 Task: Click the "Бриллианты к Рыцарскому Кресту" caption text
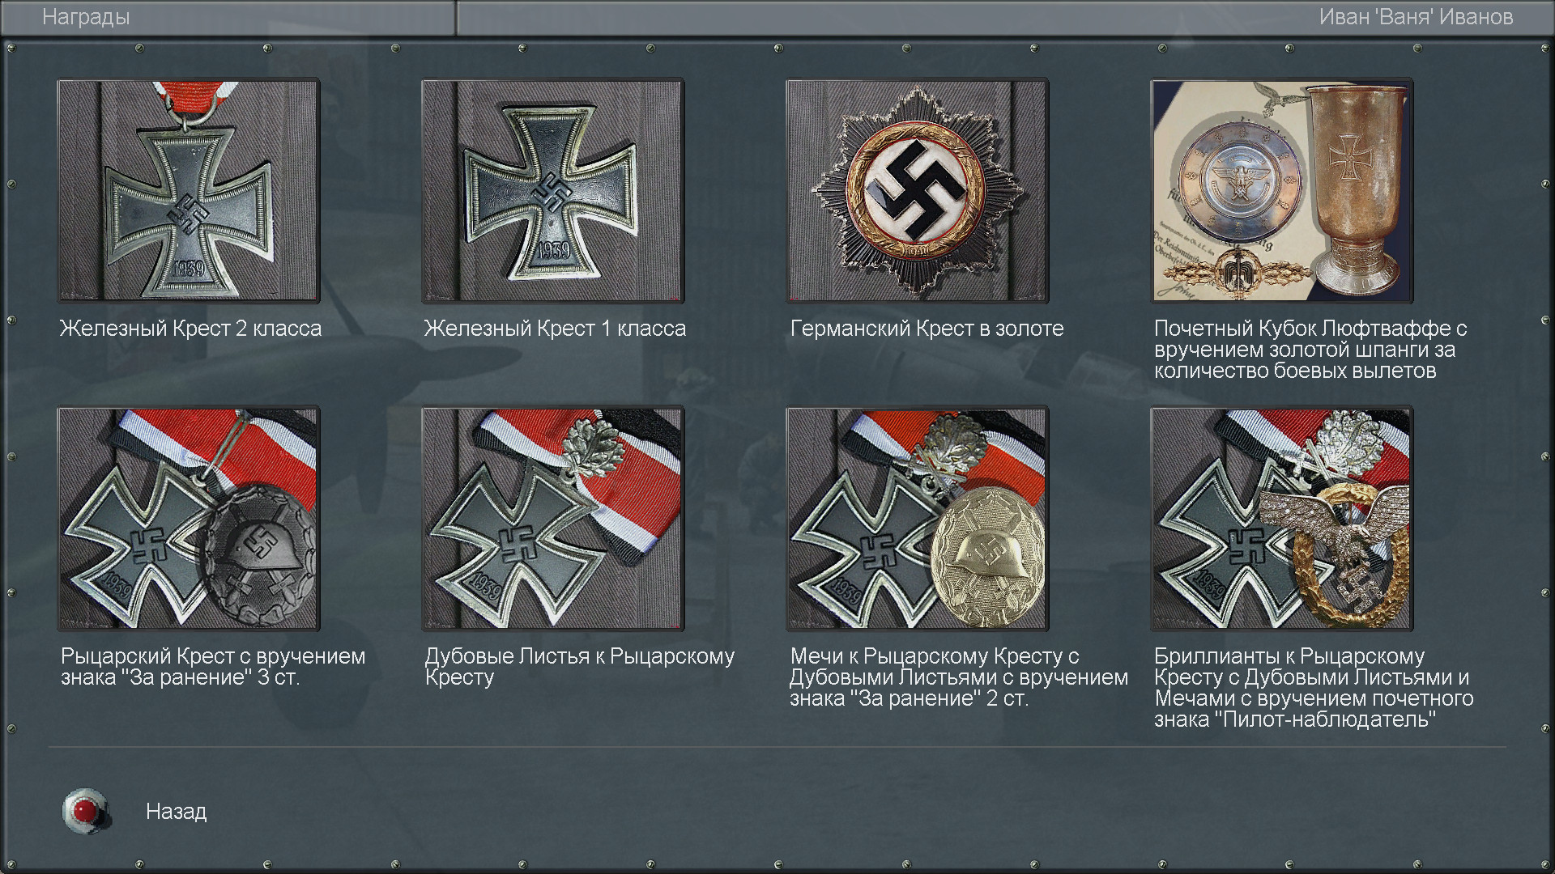1314,688
